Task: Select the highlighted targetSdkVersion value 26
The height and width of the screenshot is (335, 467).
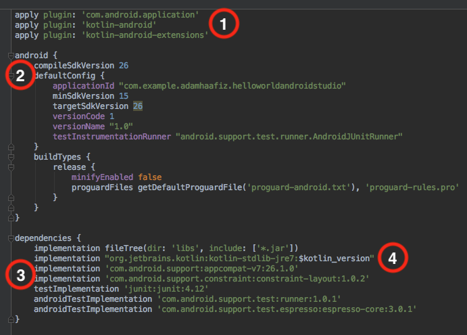Action: tap(138, 106)
